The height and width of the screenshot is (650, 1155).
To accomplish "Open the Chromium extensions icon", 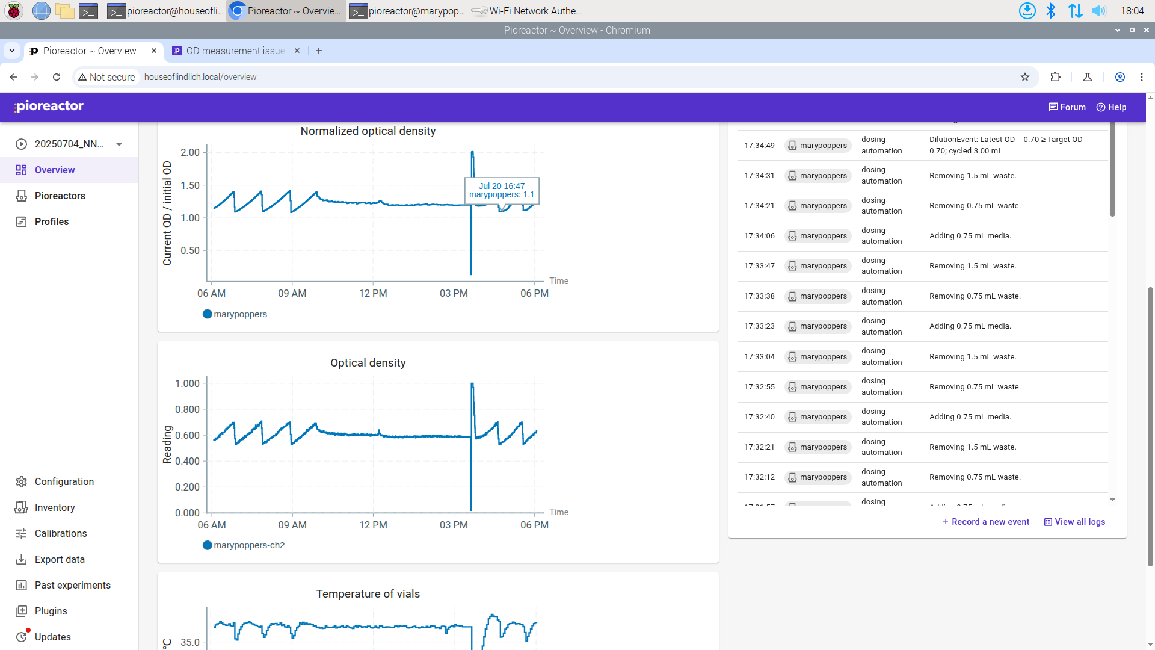I will [x=1055, y=77].
